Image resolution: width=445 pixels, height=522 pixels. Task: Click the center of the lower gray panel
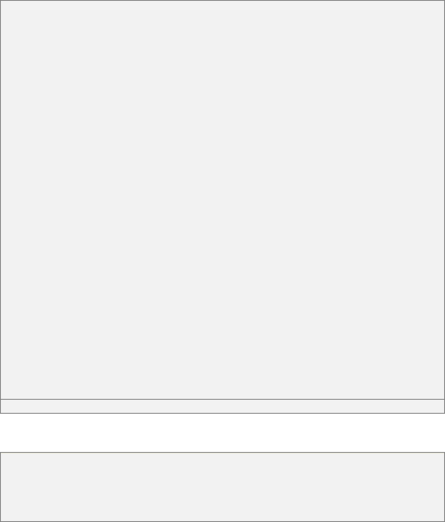click(x=222, y=487)
